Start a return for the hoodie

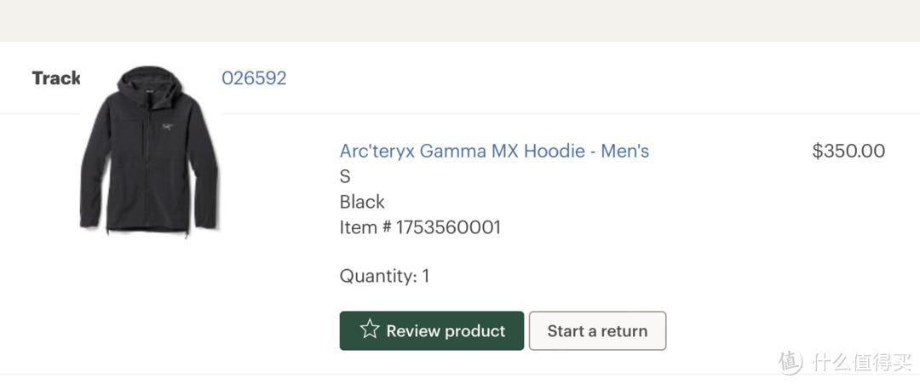click(x=597, y=331)
